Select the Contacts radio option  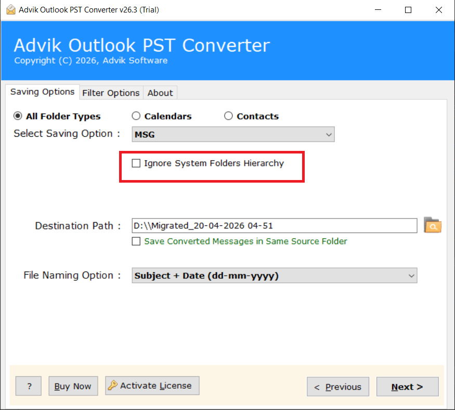tap(228, 117)
